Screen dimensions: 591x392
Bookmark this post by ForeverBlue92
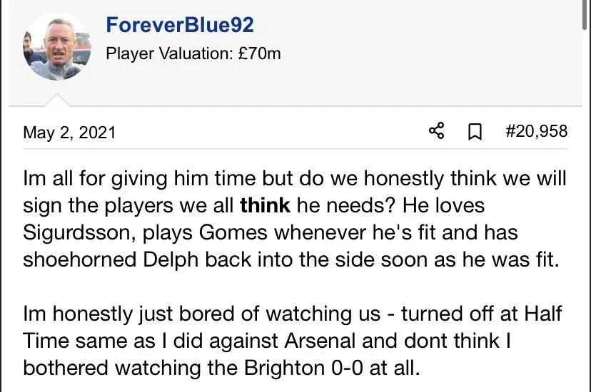pyautogui.click(x=475, y=132)
